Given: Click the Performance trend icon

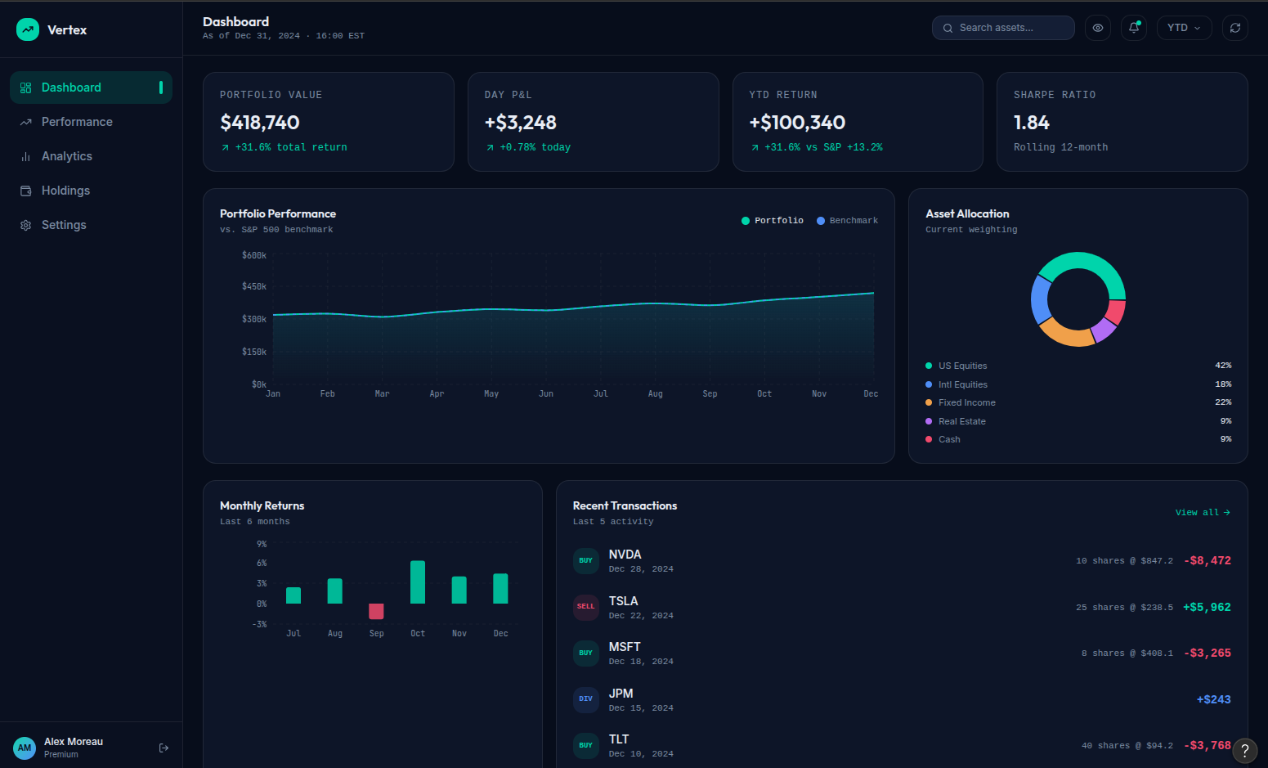Looking at the screenshot, I should [x=25, y=122].
